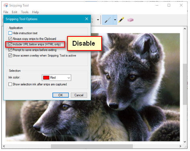Click the down arrow of vertical scrollbar
The image size is (190, 151).
tap(185, 142)
